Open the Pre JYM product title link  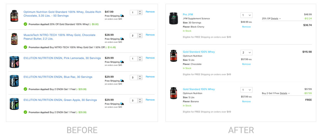pyautogui.click(x=188, y=15)
